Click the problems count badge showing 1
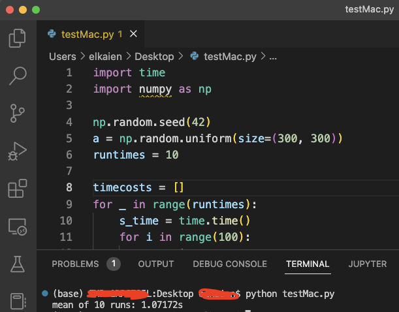 tap(114, 264)
